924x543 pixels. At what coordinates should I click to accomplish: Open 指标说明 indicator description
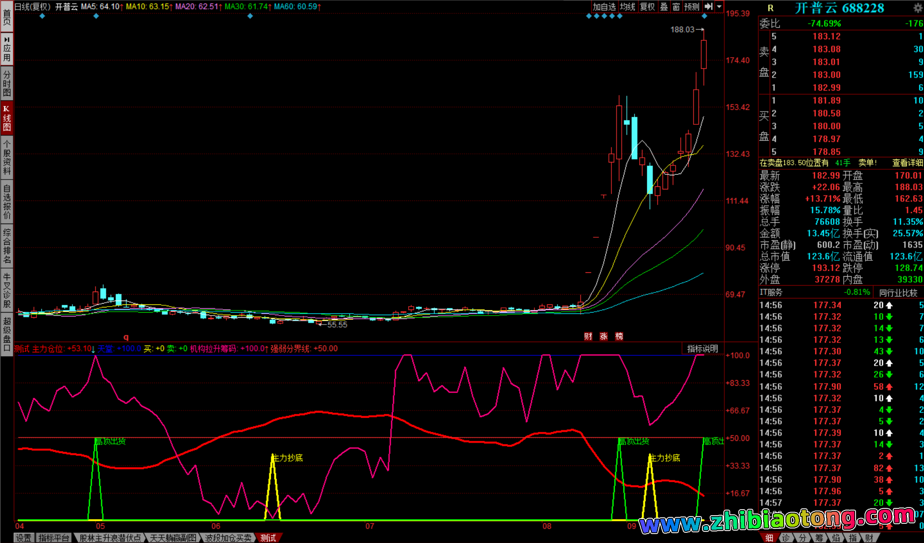(702, 348)
